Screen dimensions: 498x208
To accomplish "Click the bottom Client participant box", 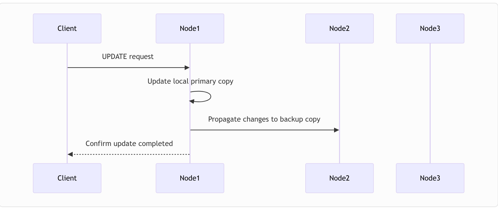I will coord(67,178).
